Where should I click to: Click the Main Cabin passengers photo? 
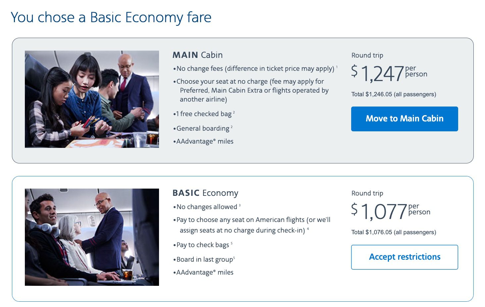[92, 98]
